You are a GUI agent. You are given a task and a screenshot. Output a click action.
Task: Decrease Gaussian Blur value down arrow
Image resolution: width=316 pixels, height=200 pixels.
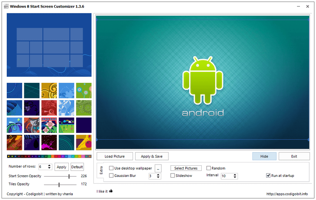158,177
